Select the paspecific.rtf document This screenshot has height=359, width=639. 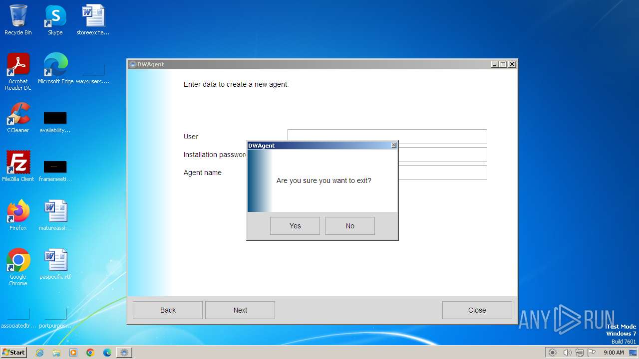(x=55, y=264)
